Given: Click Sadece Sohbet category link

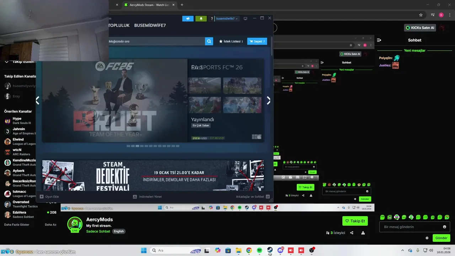Looking at the screenshot, I should click(x=98, y=231).
